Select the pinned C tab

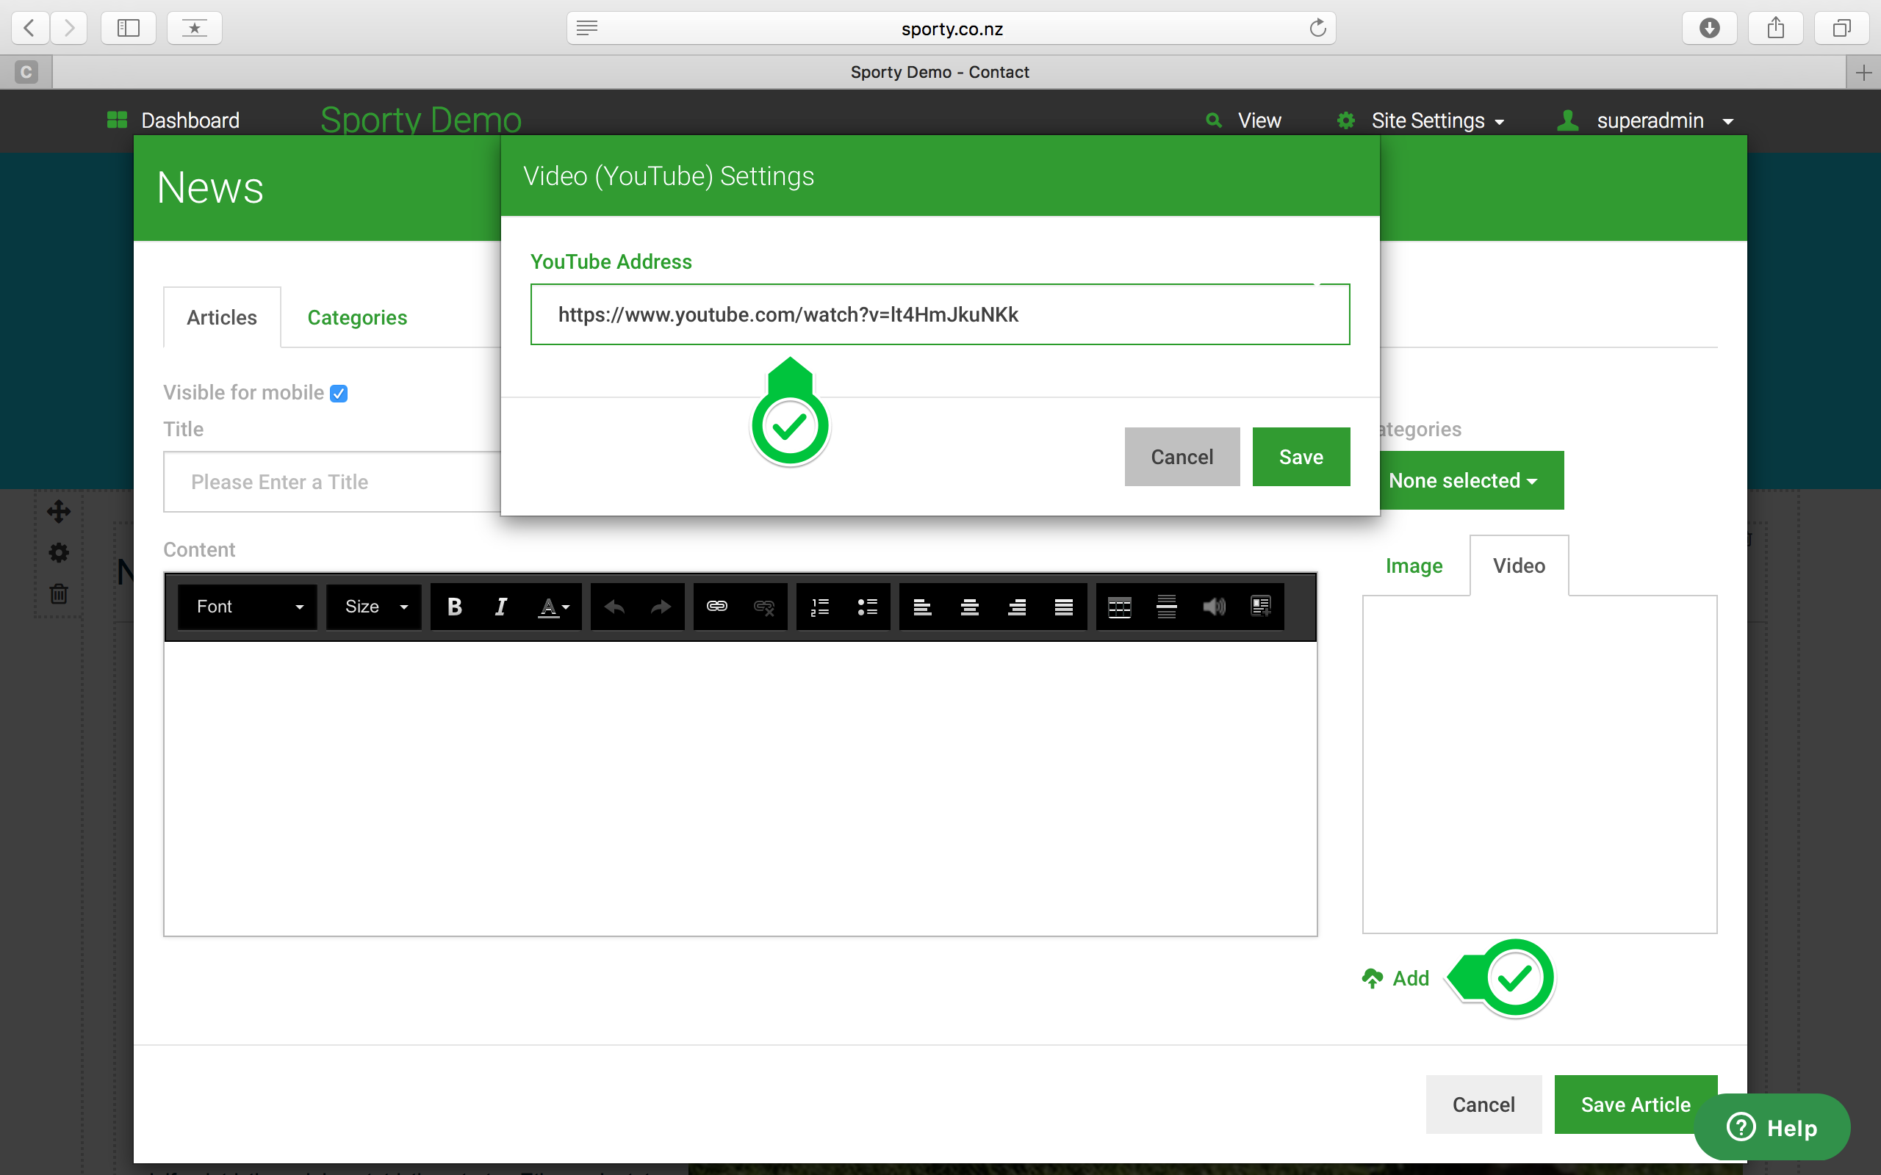pyautogui.click(x=26, y=72)
